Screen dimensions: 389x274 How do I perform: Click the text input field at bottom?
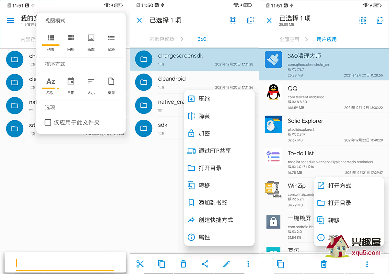[x=65, y=263]
